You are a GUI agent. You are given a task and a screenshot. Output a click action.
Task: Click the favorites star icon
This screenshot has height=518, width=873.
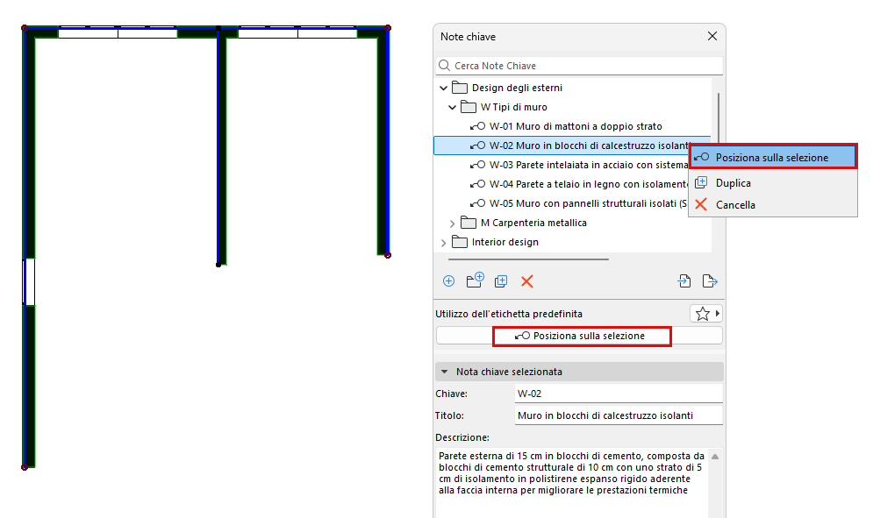point(703,314)
